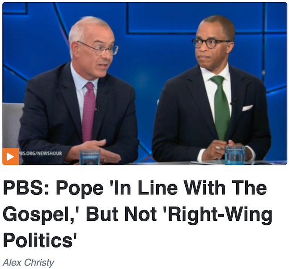Click the 'Gospel,' word in headline

pos(42,214)
